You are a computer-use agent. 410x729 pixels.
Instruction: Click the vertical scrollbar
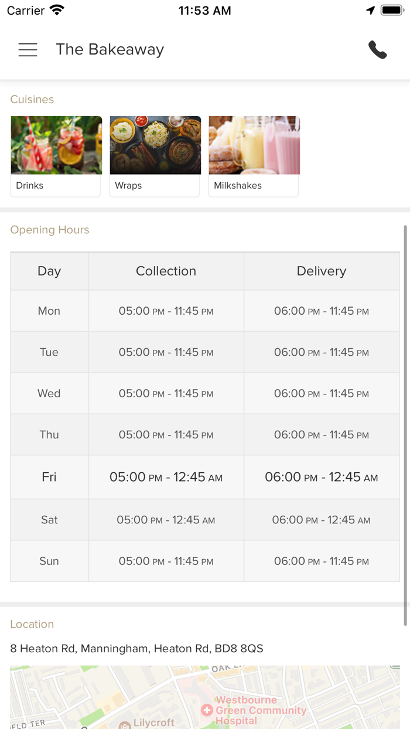(x=405, y=425)
